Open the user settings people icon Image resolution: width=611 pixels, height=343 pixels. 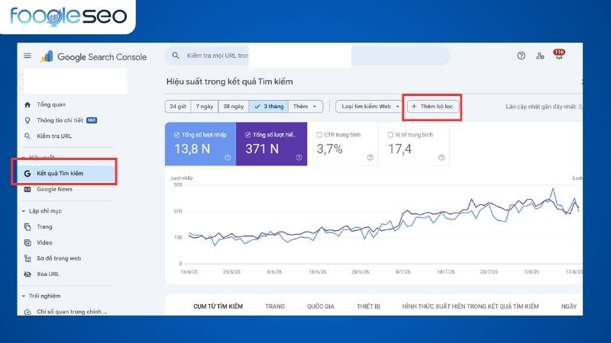point(540,56)
